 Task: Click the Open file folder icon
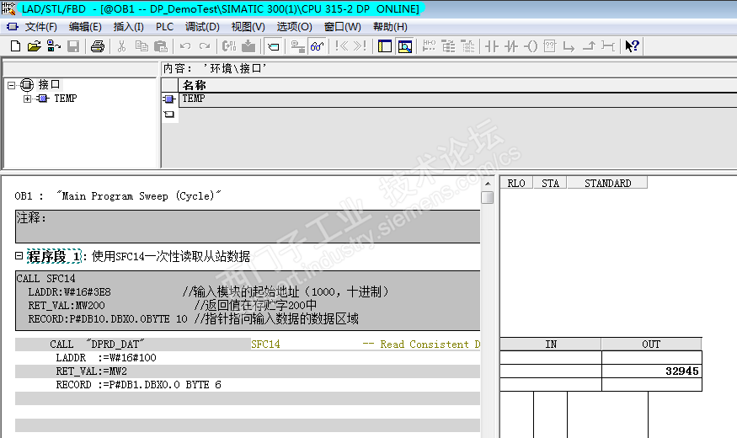pos(35,46)
